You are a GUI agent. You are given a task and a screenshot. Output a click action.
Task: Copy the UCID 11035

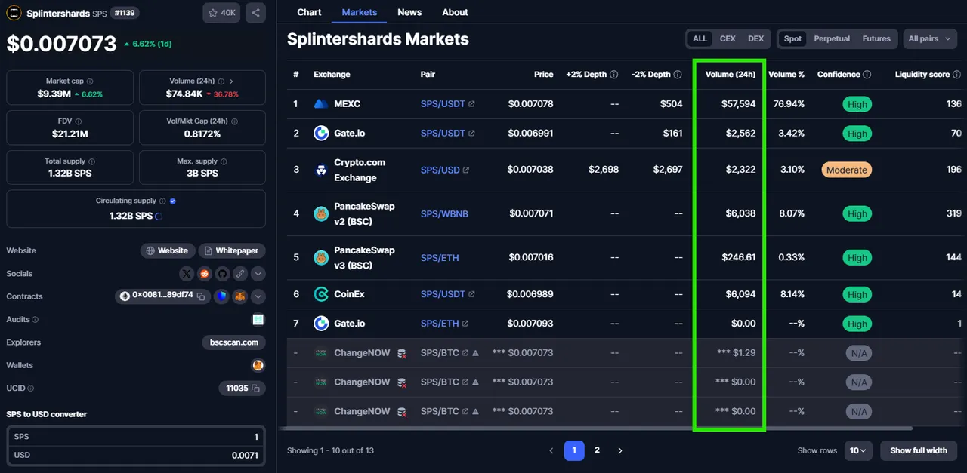click(255, 389)
